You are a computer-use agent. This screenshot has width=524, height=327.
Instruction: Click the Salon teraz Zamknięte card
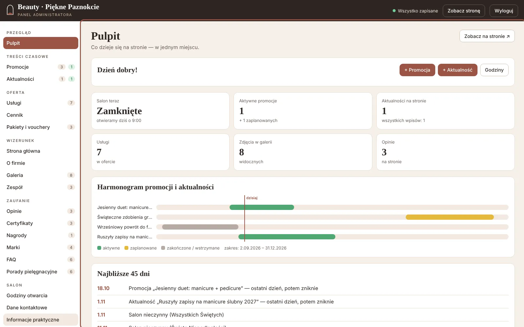160,111
